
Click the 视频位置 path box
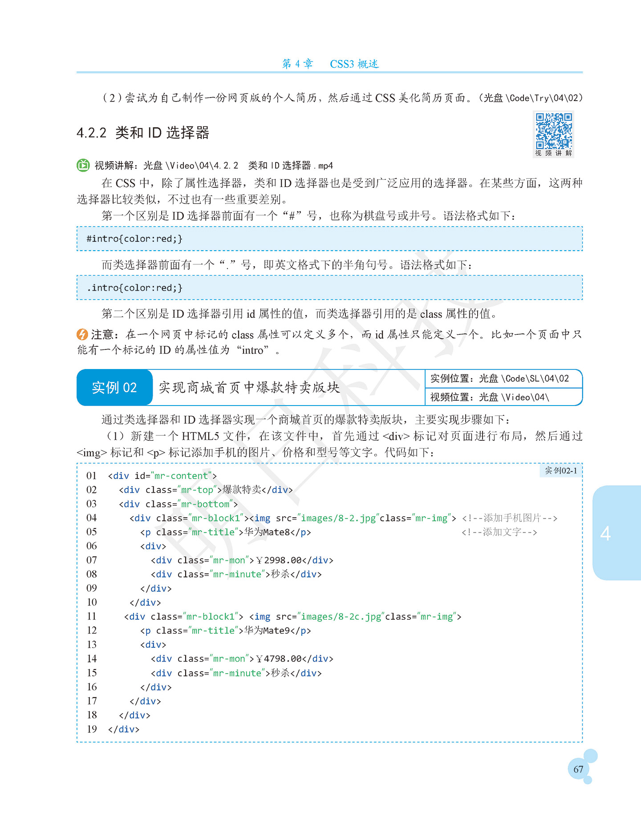click(503, 397)
